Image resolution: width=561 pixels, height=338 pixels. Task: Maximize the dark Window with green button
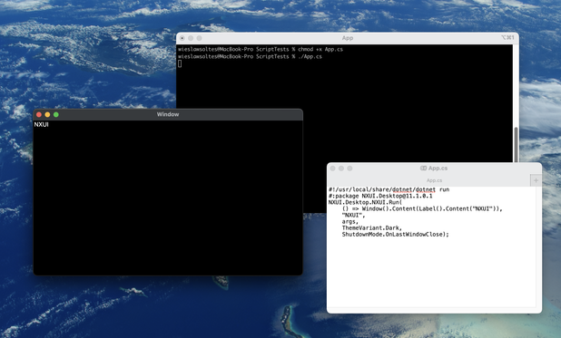56,114
